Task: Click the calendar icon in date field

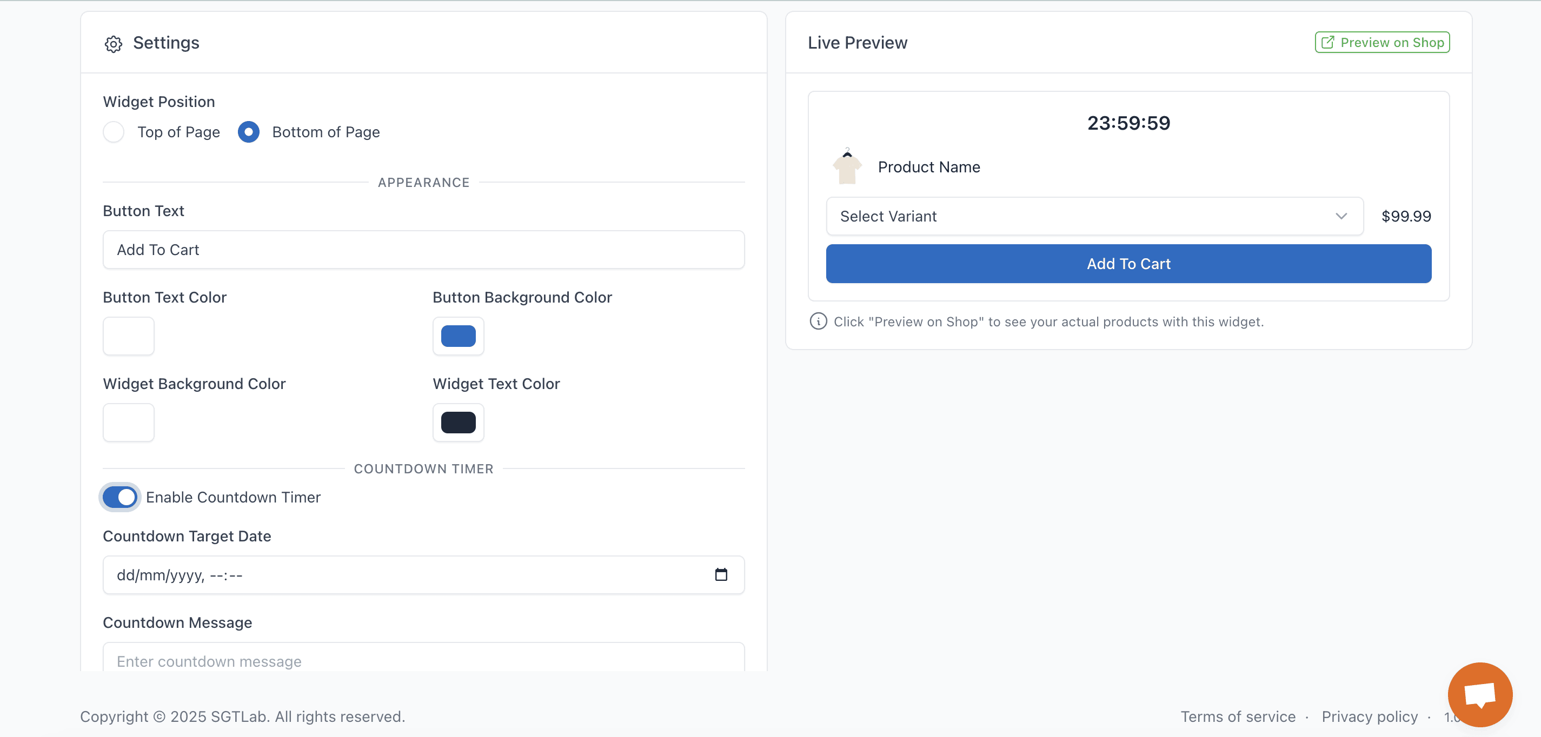Action: 721,574
